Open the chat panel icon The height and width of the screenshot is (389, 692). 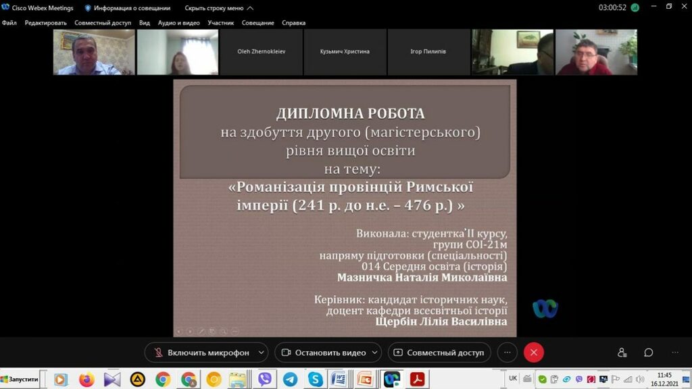(x=648, y=353)
